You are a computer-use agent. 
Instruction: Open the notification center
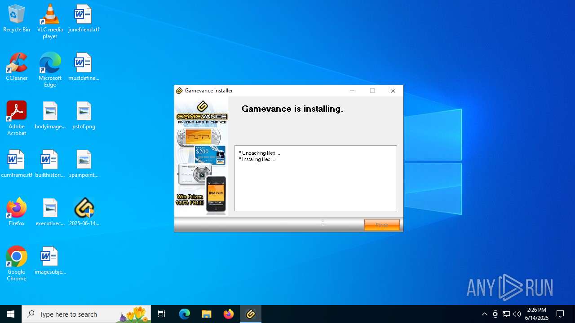pyautogui.click(x=561, y=314)
